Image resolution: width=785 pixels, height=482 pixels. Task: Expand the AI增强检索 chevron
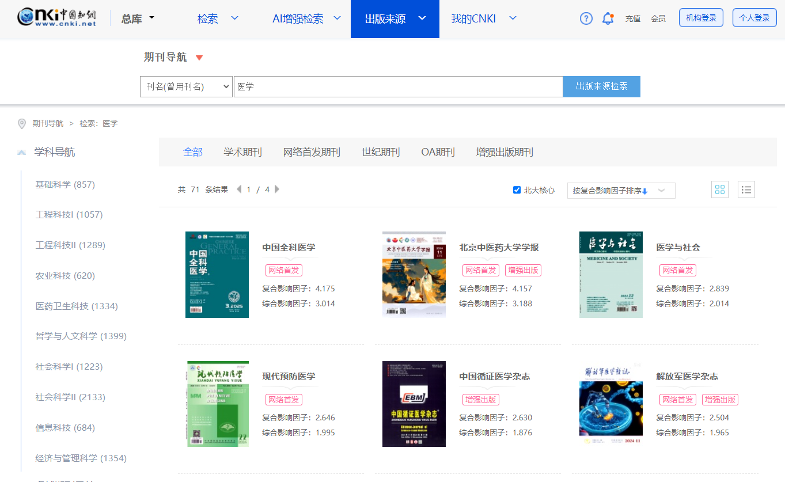coord(337,18)
